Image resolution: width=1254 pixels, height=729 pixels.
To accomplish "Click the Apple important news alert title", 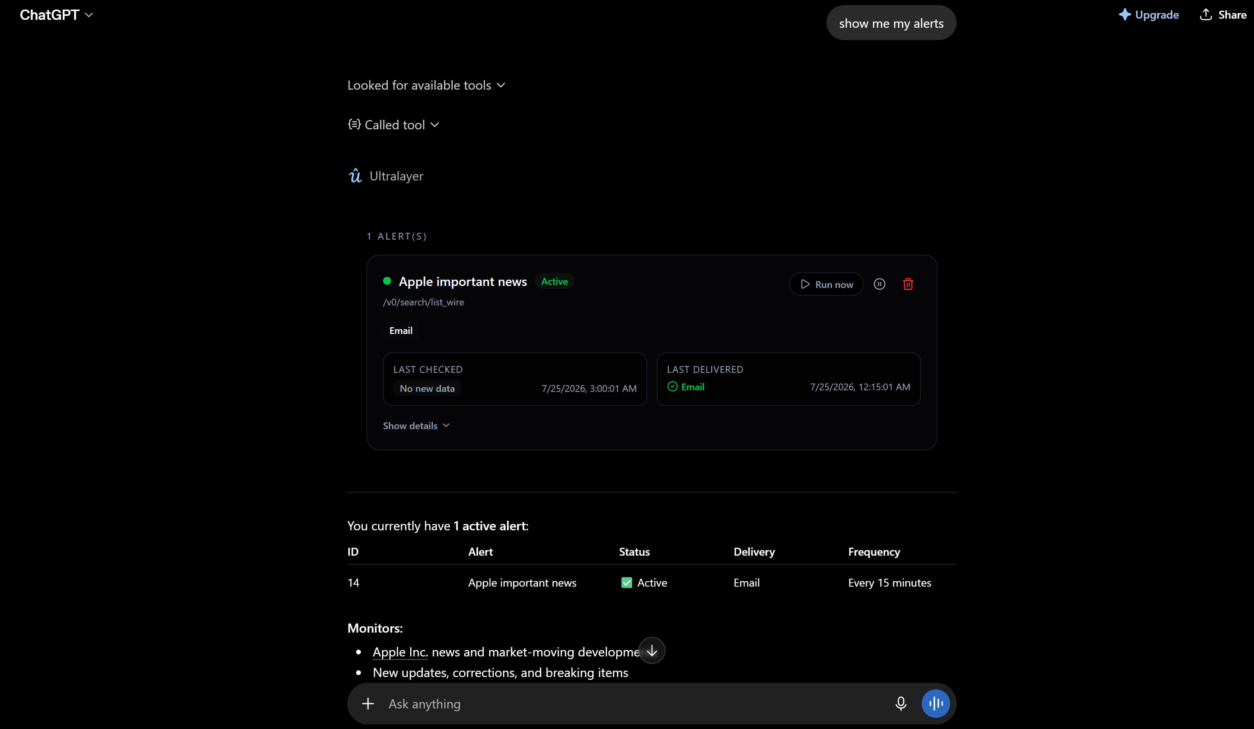I will 463,281.
